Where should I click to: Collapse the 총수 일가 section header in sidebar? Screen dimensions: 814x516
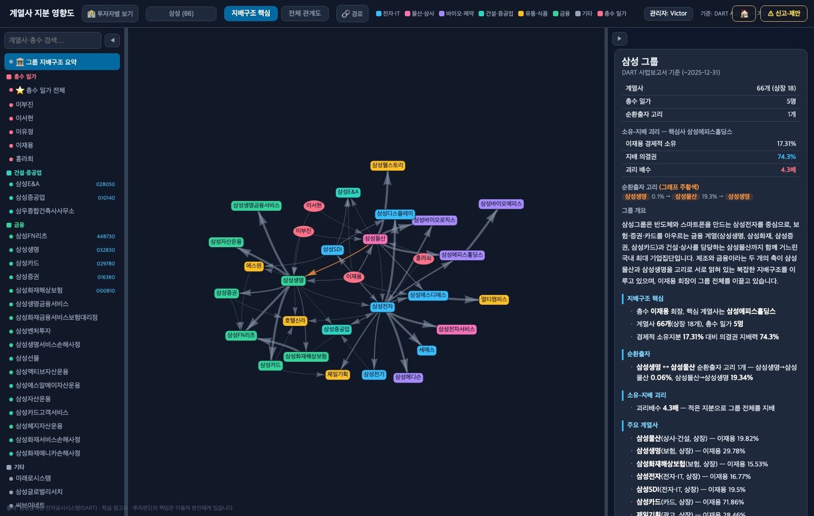[x=63, y=77]
